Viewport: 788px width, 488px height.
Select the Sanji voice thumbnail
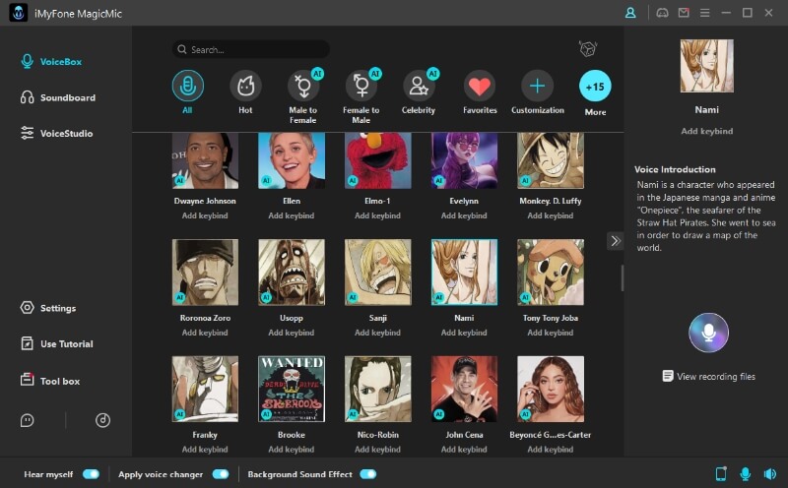[x=378, y=273]
